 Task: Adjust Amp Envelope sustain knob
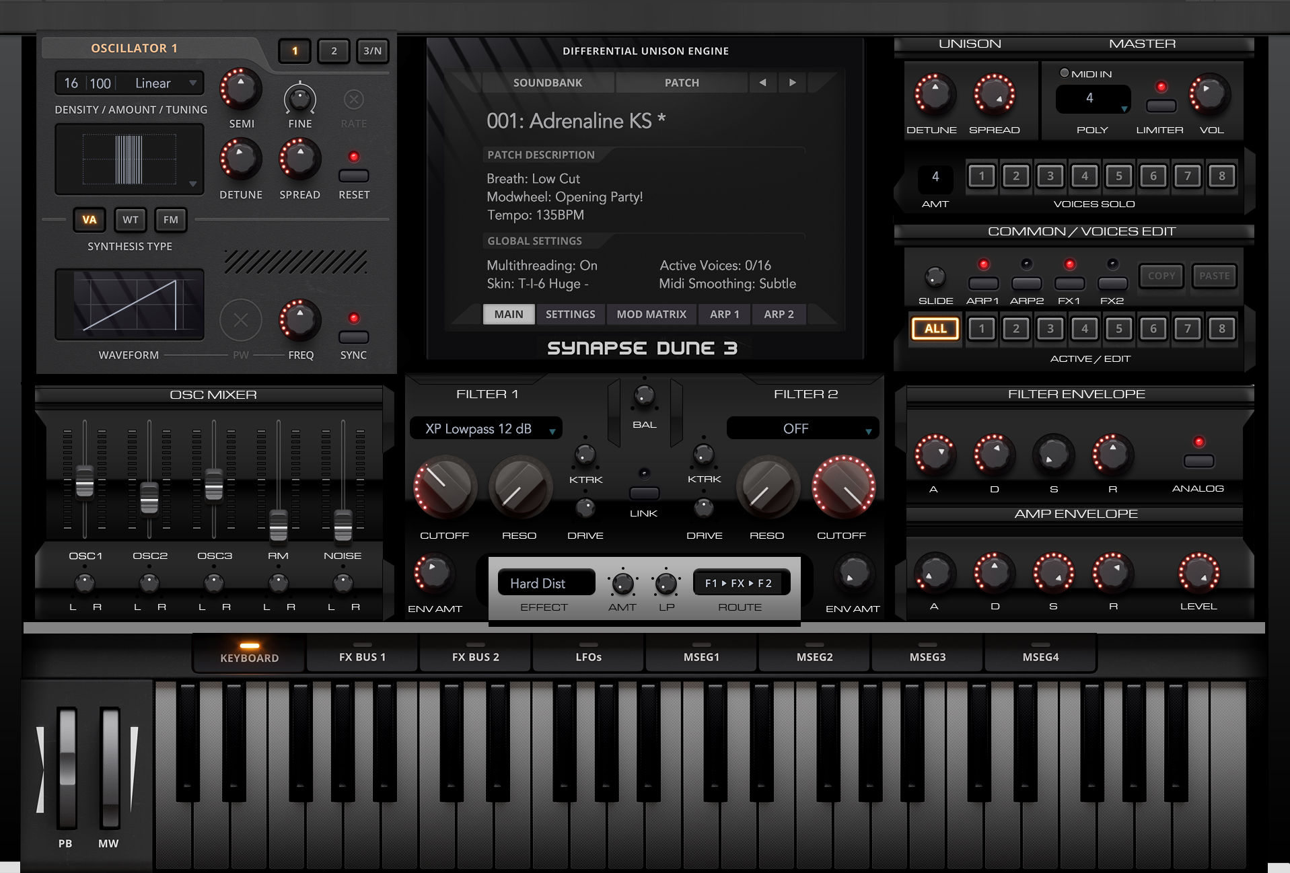1053,573
